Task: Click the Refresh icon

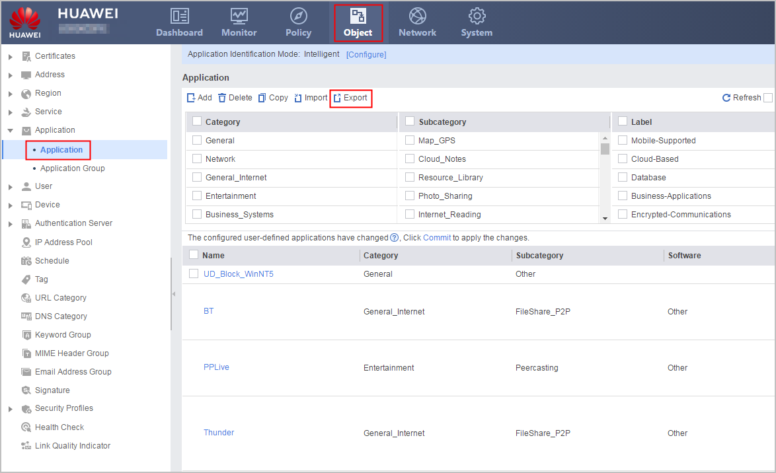Action: pos(726,98)
